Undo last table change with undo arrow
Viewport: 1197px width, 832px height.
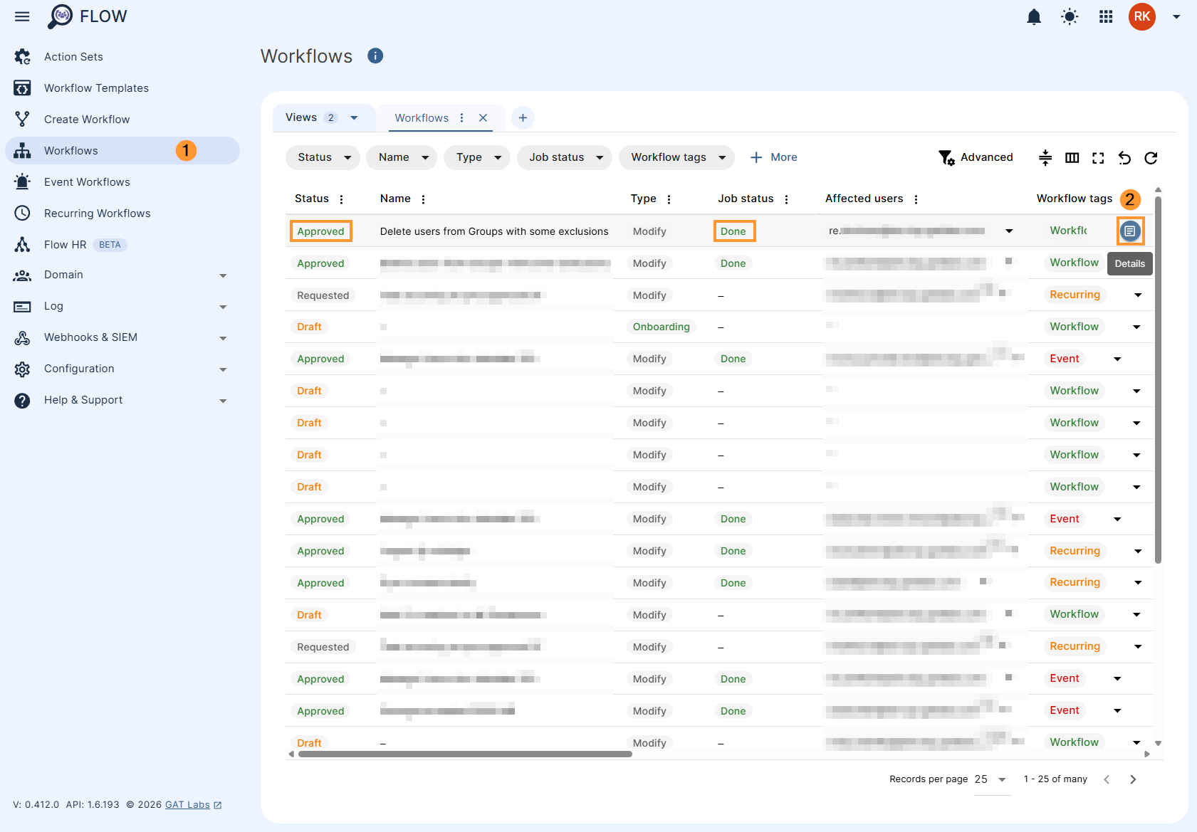click(1124, 158)
